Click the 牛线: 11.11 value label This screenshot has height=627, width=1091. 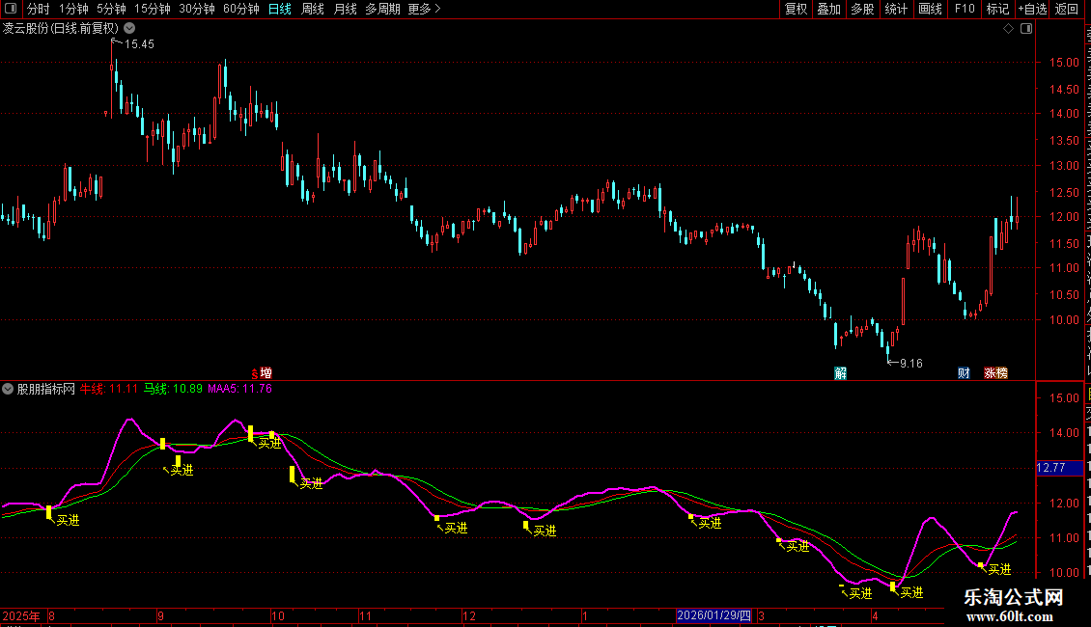(108, 389)
